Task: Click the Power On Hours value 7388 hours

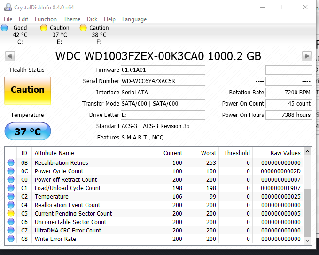Action: (288, 115)
